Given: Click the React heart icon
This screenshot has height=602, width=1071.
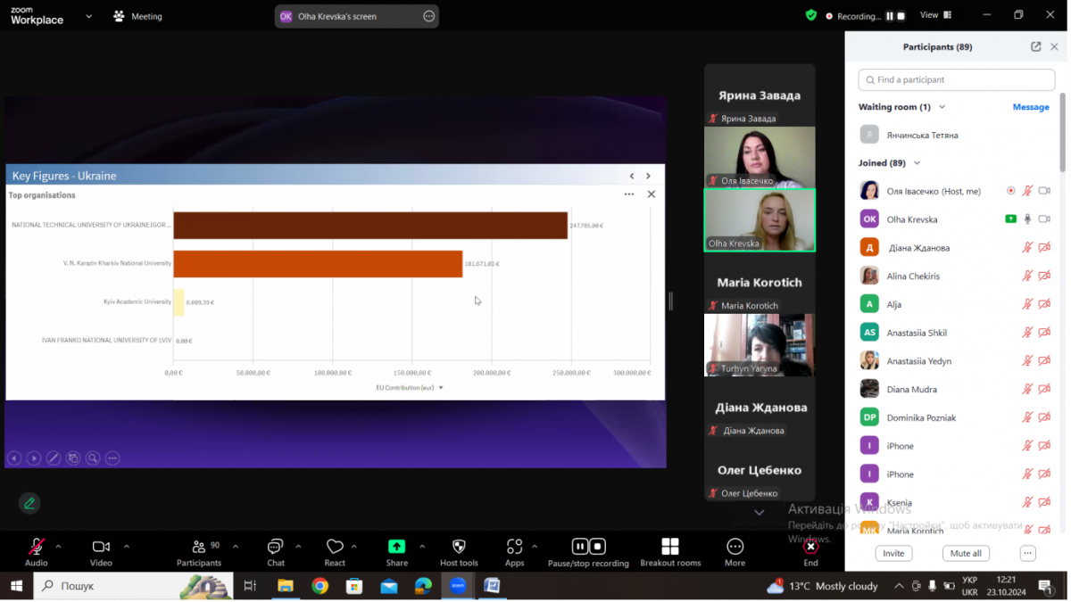Looking at the screenshot, I should coord(335,547).
